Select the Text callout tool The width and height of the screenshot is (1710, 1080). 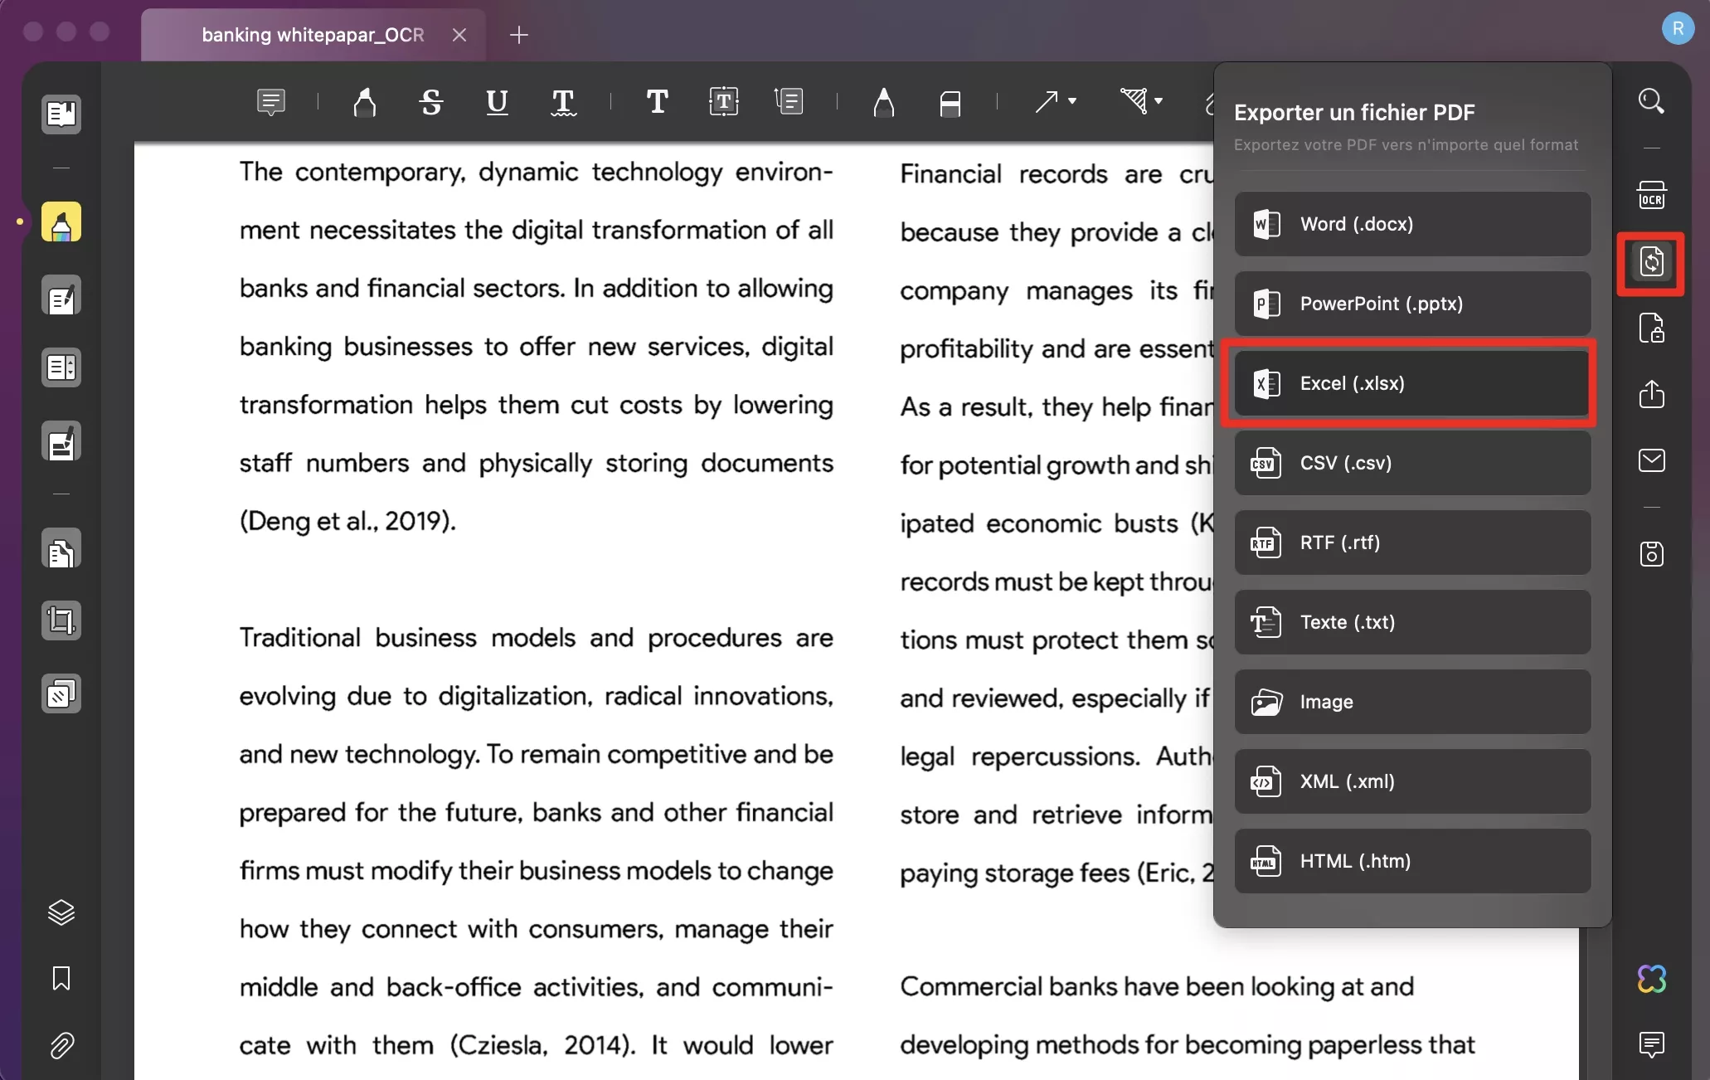click(789, 102)
